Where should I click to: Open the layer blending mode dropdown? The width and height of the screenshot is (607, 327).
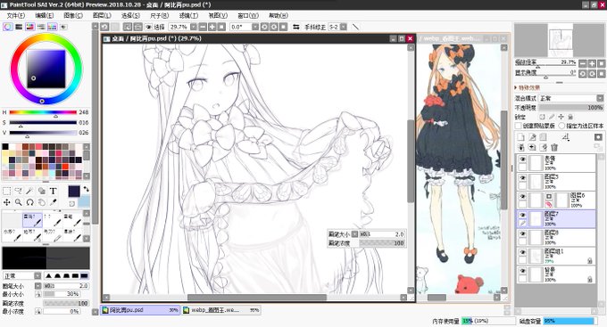click(x=600, y=98)
